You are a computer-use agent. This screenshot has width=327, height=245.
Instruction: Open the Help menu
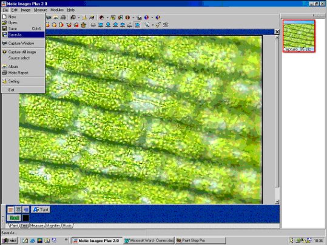71,10
